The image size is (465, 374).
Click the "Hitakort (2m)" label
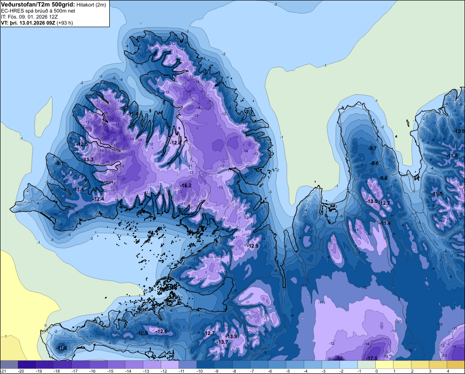91,5
